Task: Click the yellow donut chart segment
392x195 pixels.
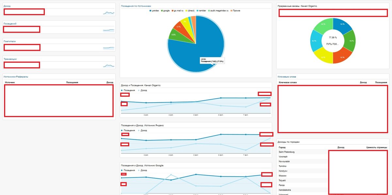Action: click(x=324, y=55)
